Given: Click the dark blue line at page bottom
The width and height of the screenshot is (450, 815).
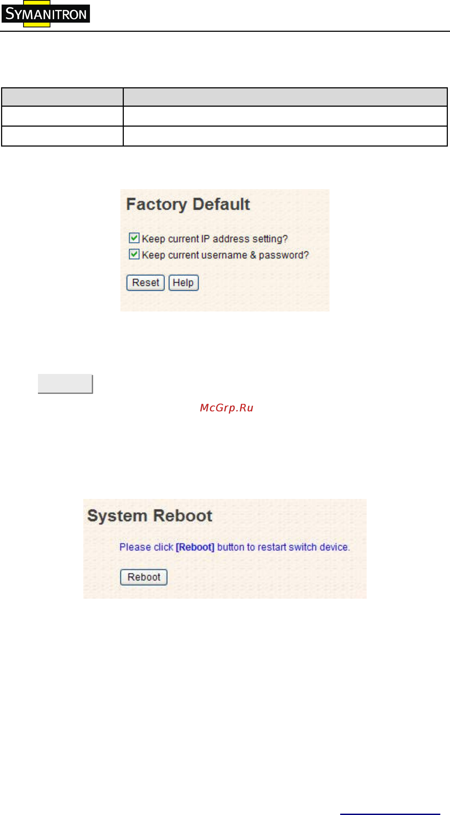Looking at the screenshot, I should tap(390, 814).
